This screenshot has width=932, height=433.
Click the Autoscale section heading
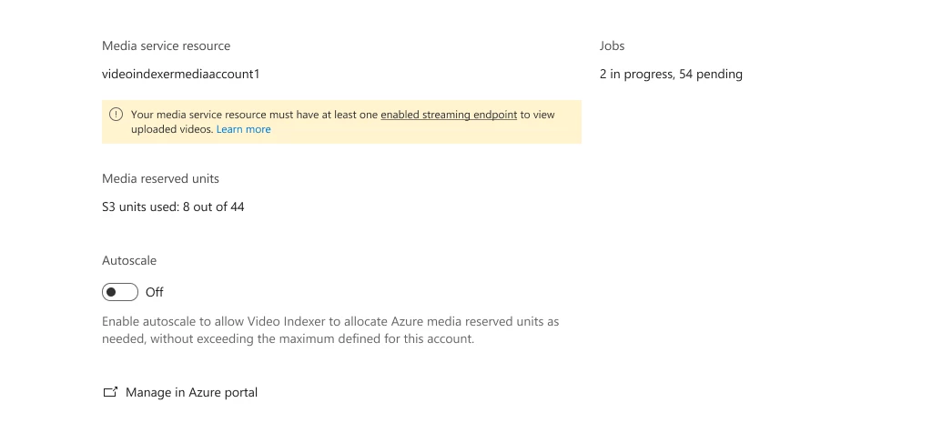[129, 261]
